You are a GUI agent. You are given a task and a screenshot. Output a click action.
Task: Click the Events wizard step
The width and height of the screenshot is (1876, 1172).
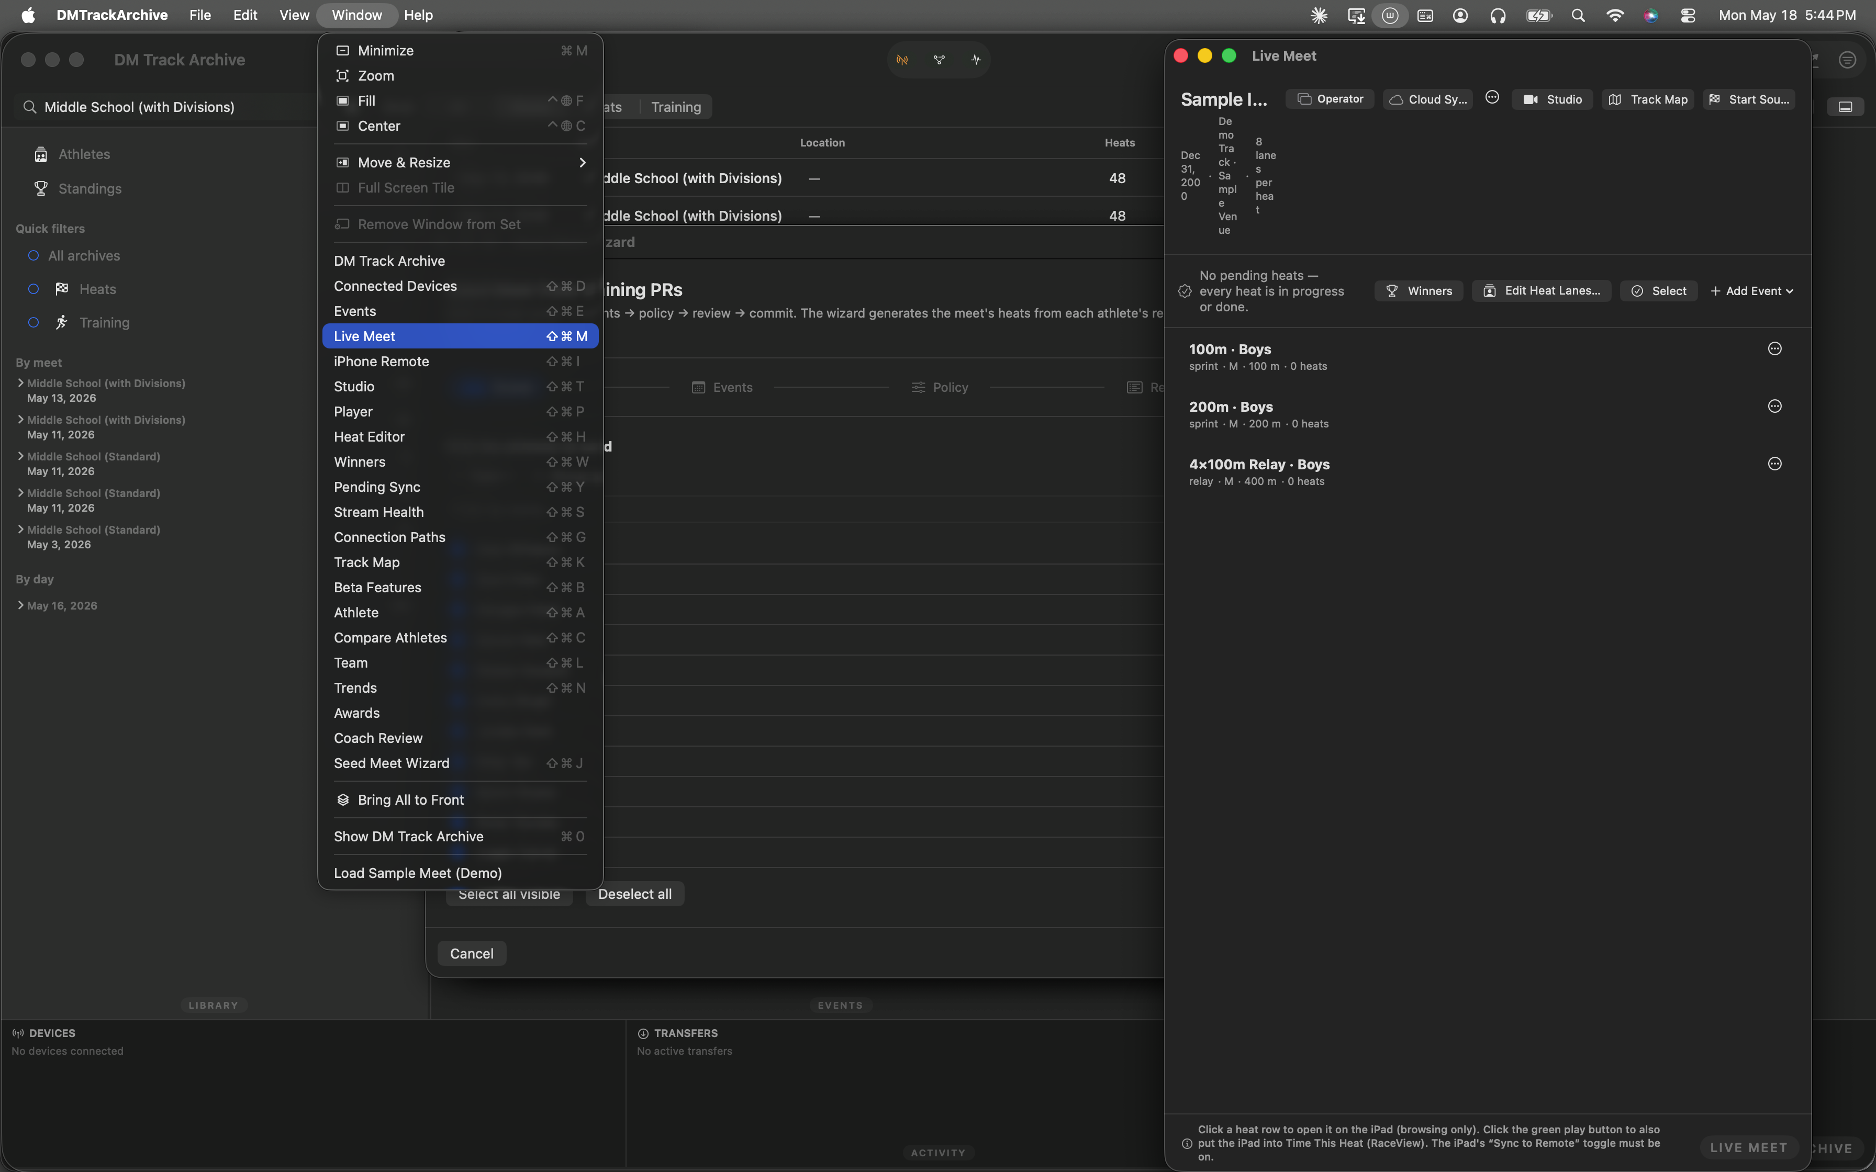coord(722,387)
